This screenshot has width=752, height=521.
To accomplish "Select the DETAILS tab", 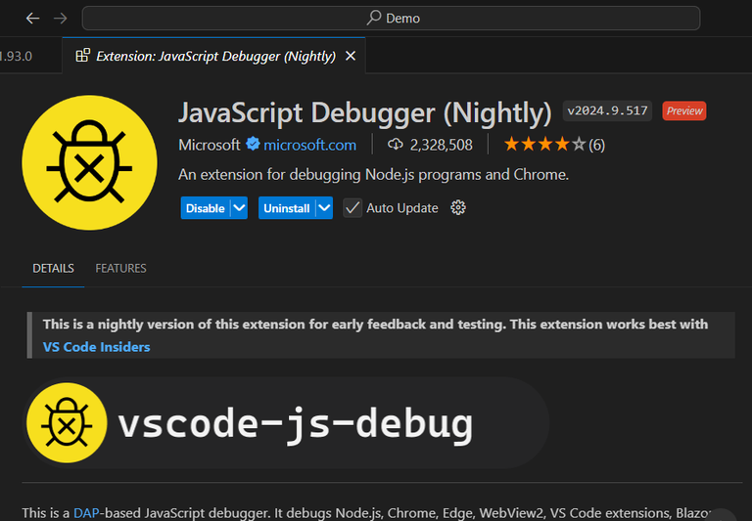I will 53,268.
